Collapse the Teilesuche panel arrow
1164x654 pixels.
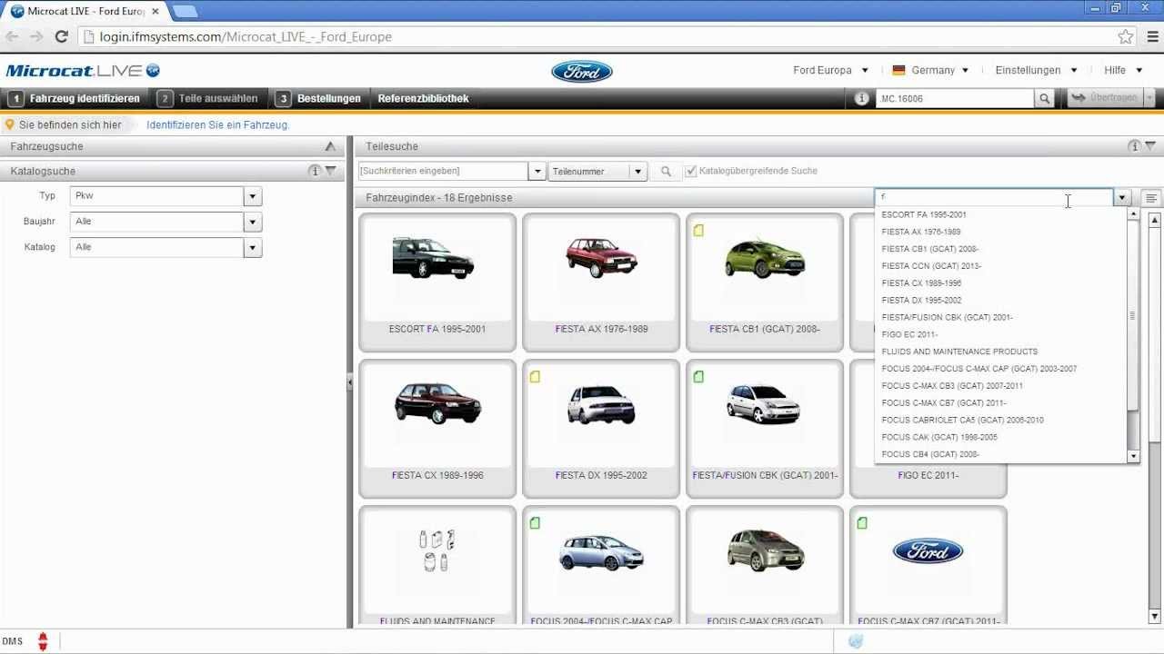coord(1150,146)
